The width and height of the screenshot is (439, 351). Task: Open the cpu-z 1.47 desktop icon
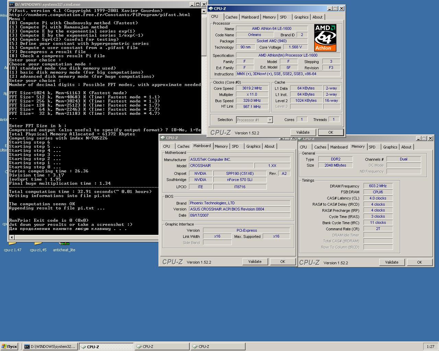pos(13,246)
